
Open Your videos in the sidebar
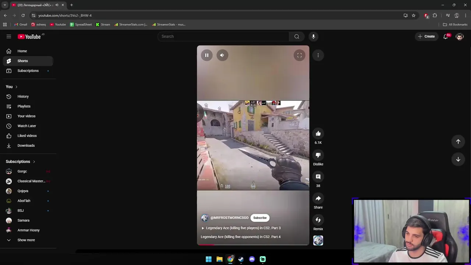[x=28, y=116]
